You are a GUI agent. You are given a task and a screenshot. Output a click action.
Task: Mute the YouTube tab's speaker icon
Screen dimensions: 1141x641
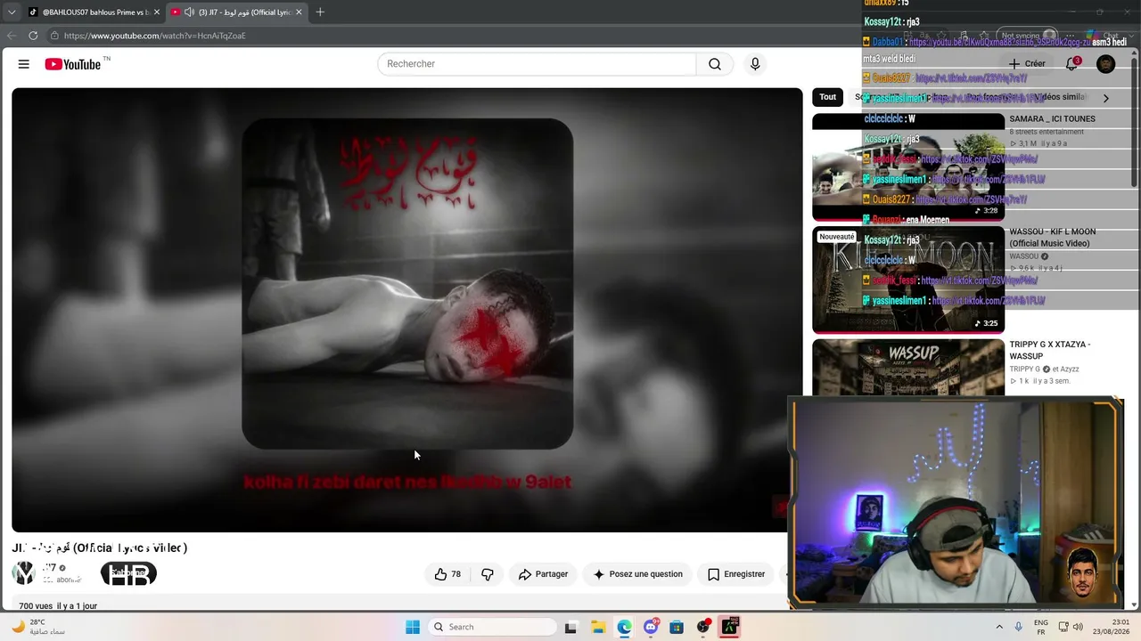[x=190, y=12]
